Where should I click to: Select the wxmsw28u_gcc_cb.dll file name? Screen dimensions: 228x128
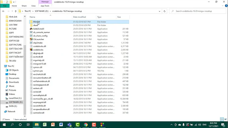tap(43, 99)
